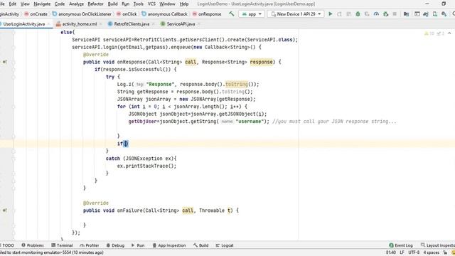
Task: Run the app with the green play icon
Action: pyautogui.click(x=330, y=14)
